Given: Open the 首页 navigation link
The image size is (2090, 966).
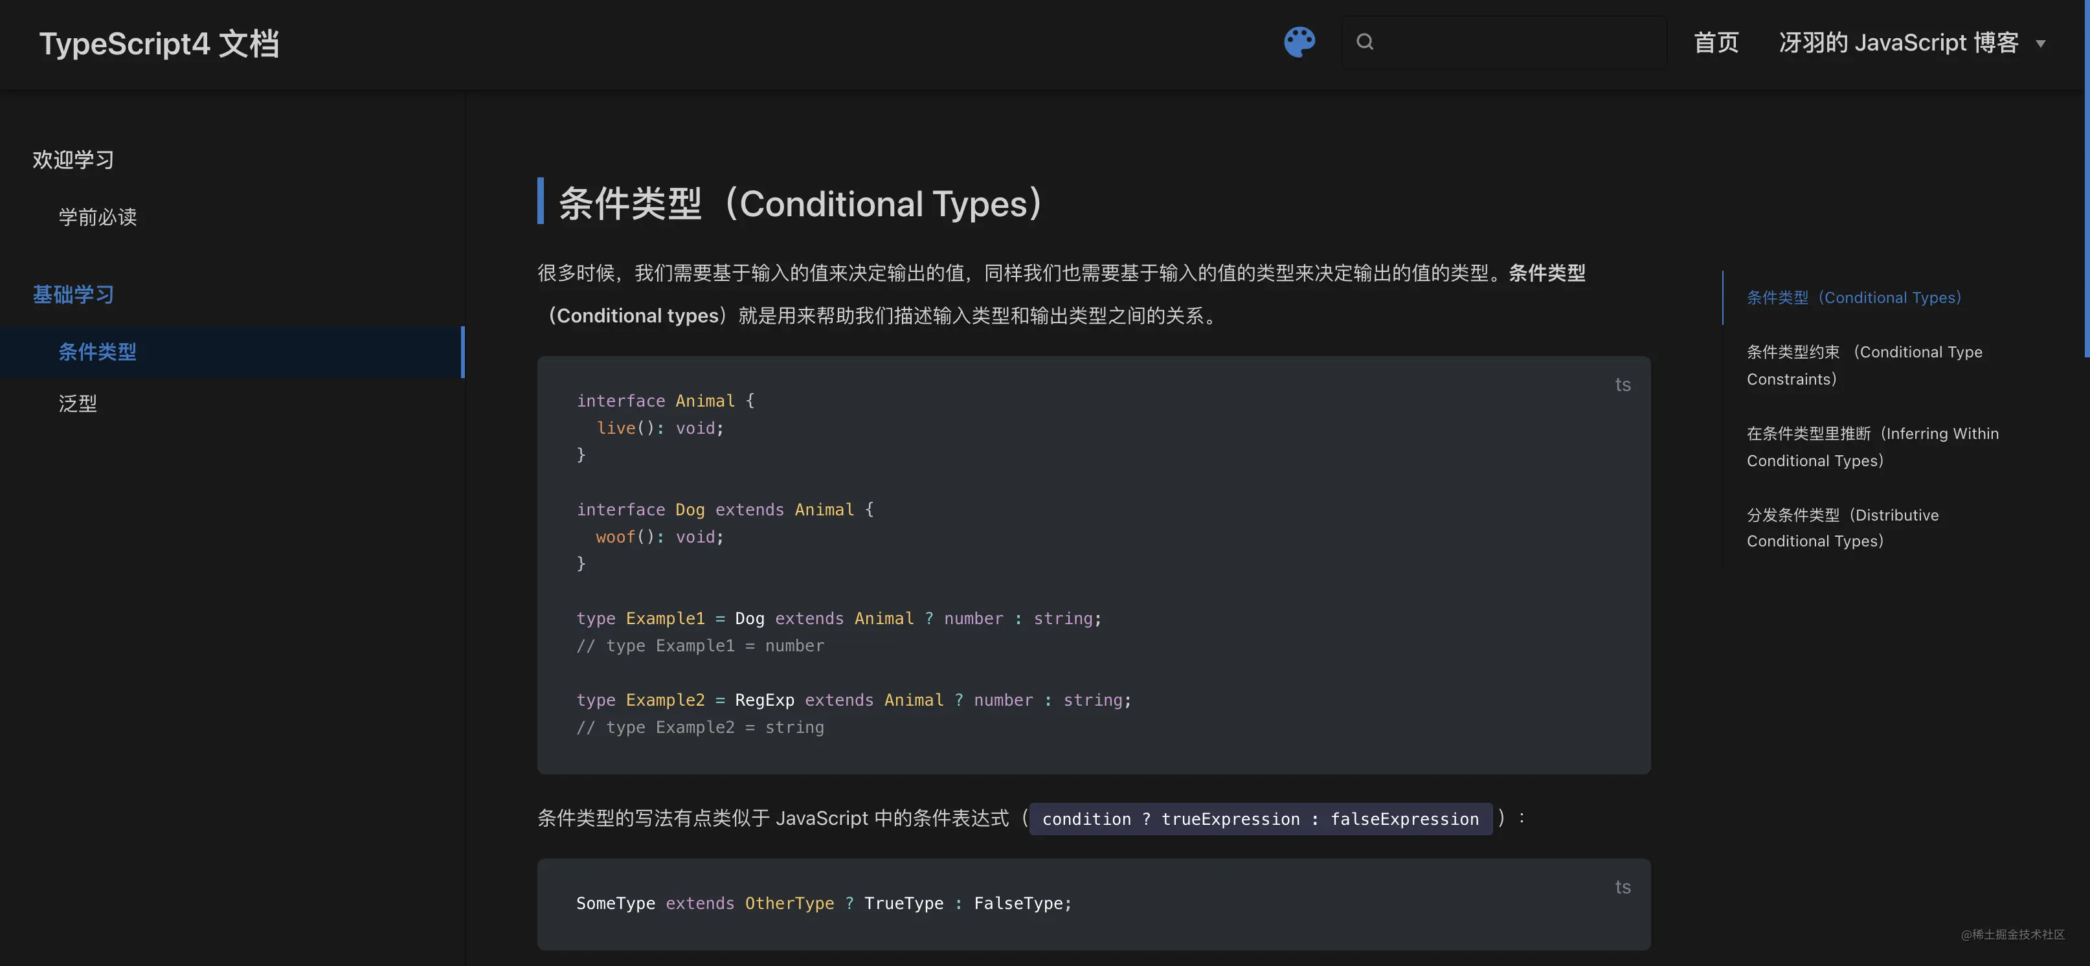Looking at the screenshot, I should coord(1716,42).
